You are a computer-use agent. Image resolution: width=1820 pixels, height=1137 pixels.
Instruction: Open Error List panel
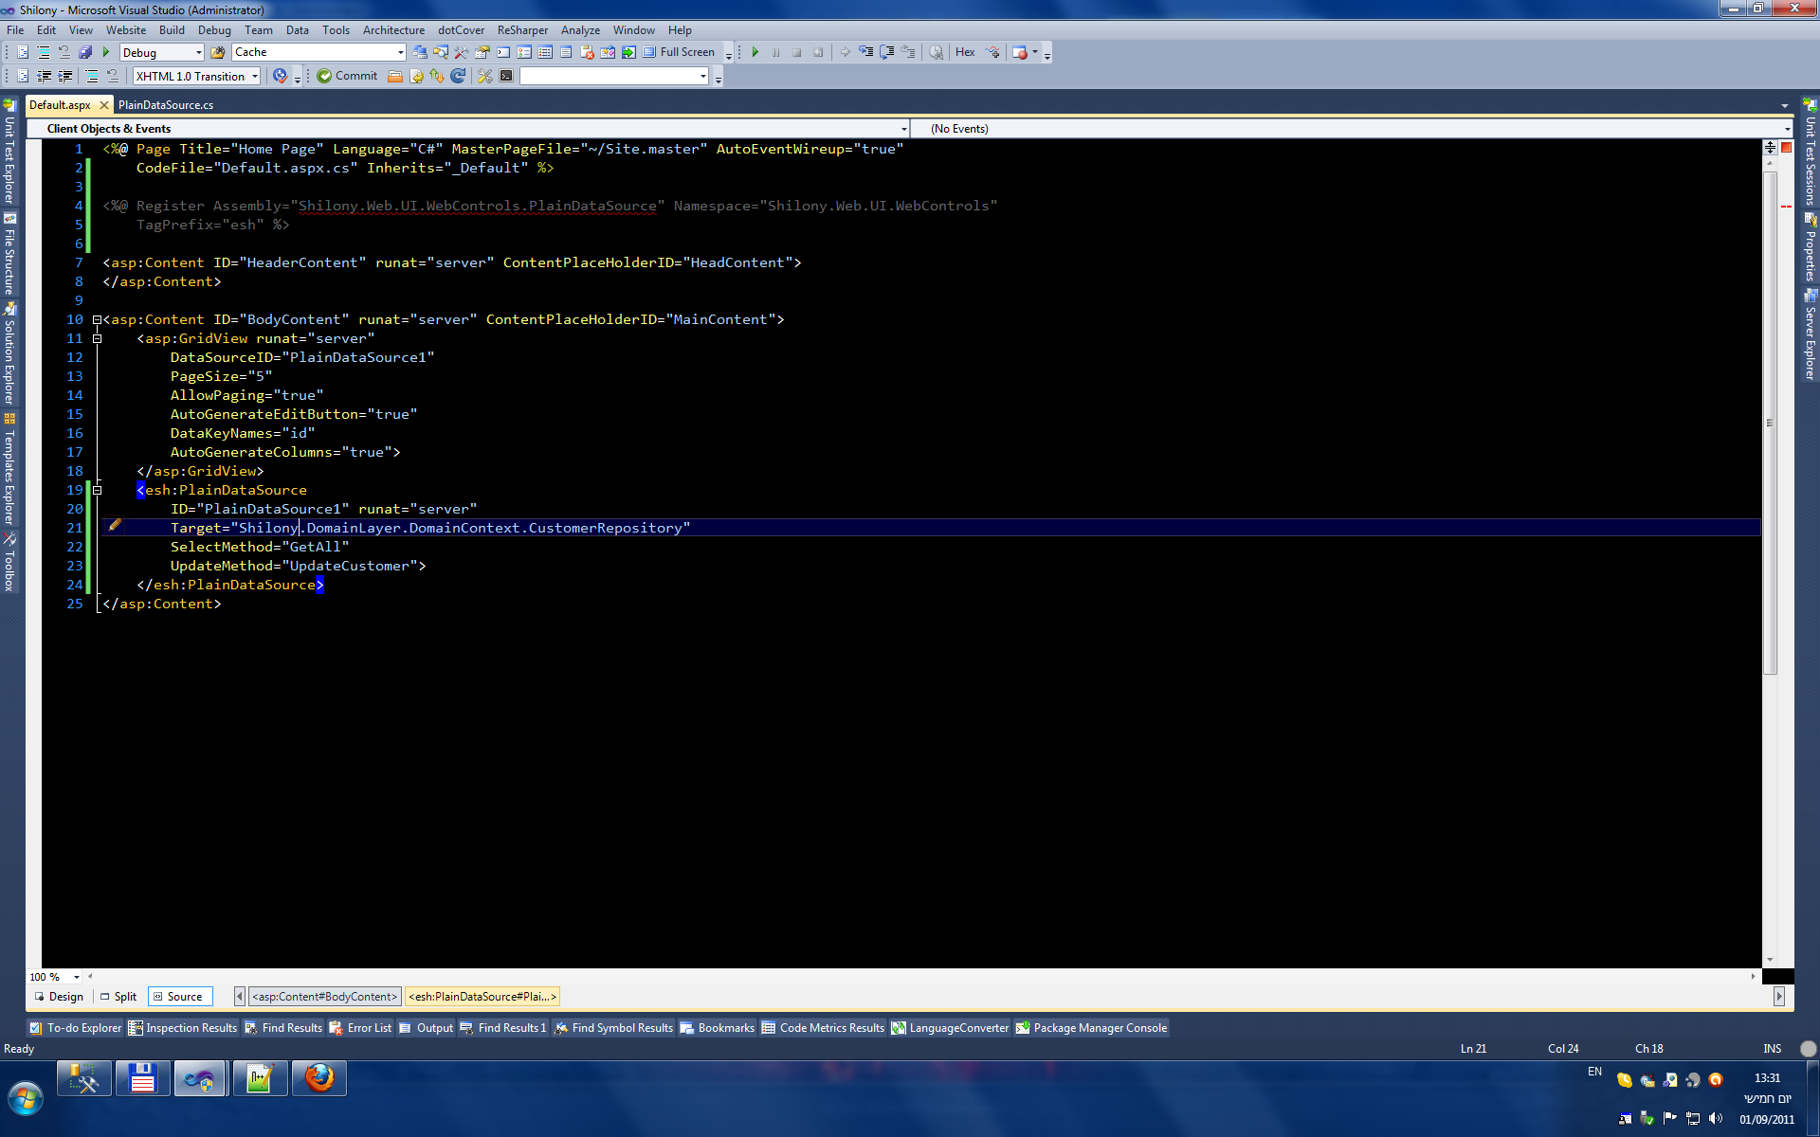360,1028
